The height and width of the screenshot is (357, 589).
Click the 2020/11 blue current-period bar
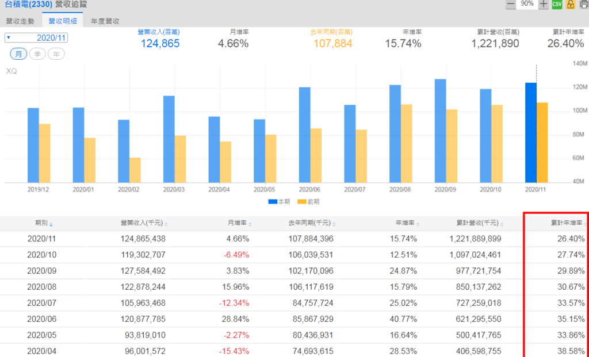(530, 133)
